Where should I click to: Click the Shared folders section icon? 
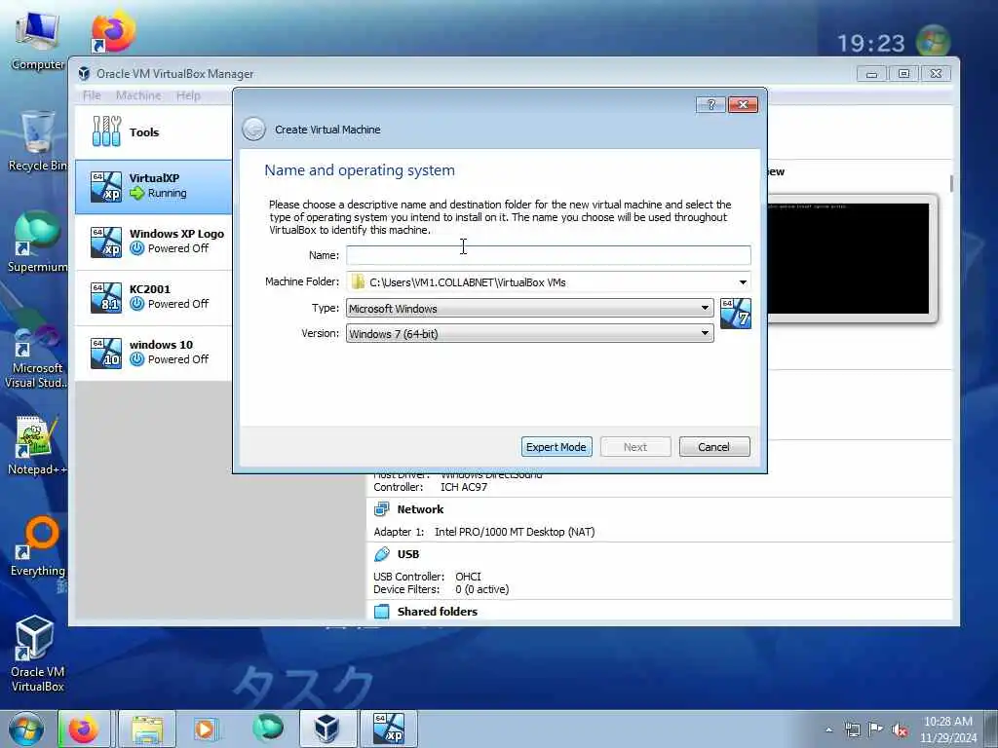pyautogui.click(x=381, y=612)
